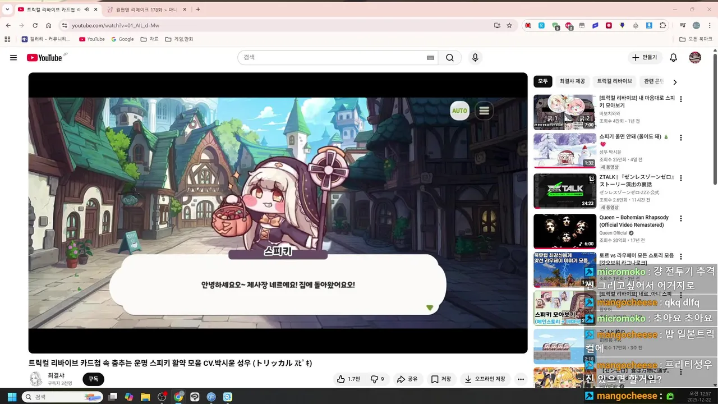Viewport: 718px width, 404px height.
Task: Open a new Chrome tab
Action: point(198,10)
